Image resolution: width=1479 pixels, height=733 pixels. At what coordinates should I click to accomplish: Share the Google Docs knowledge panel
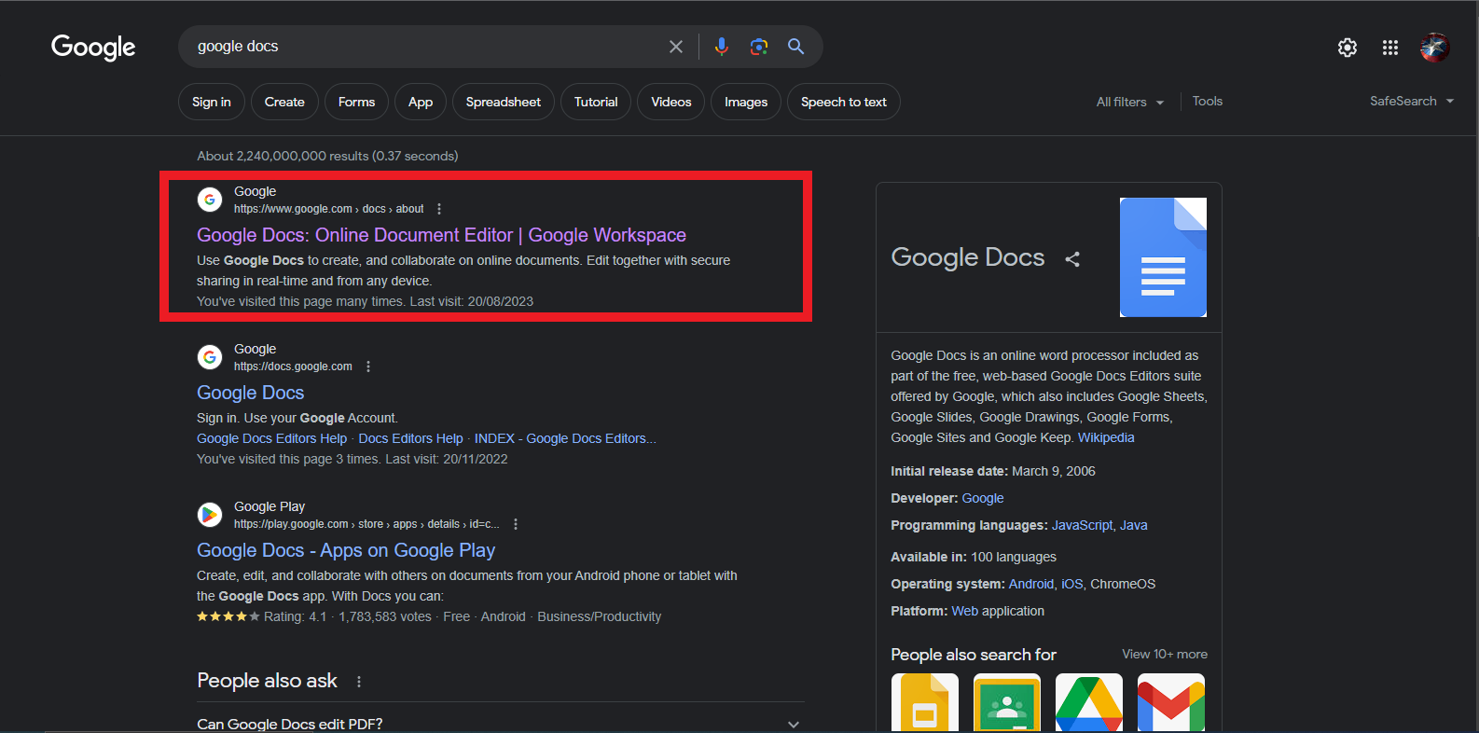click(1072, 259)
